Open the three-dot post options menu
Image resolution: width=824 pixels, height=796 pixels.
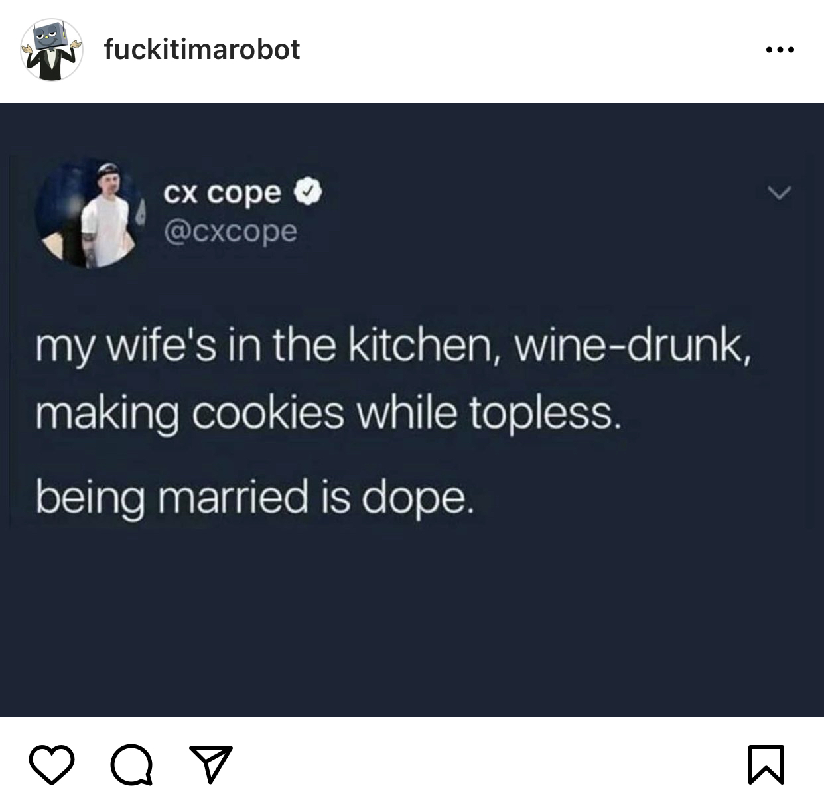coord(780,50)
